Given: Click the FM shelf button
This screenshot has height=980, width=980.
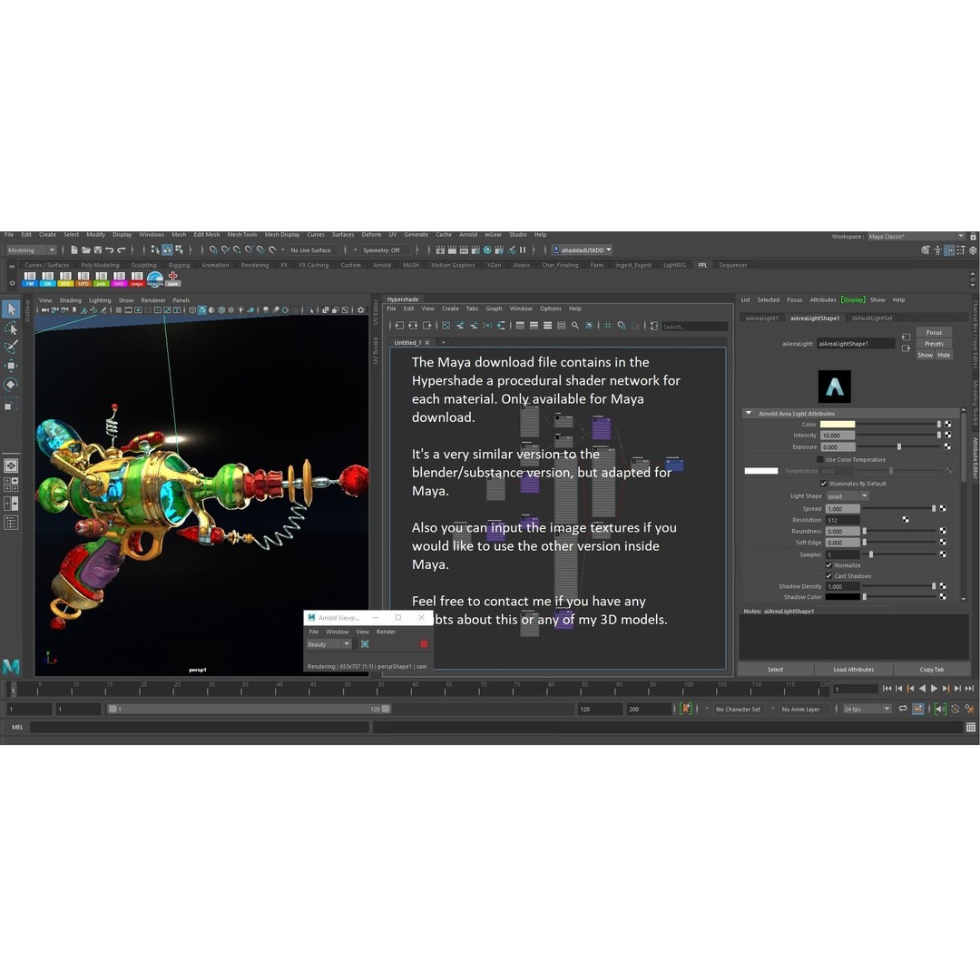Looking at the screenshot, I should pos(30,279).
